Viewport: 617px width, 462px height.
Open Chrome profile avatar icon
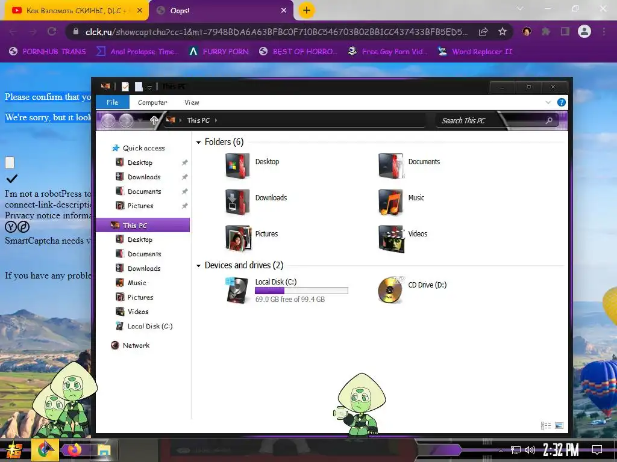point(584,31)
